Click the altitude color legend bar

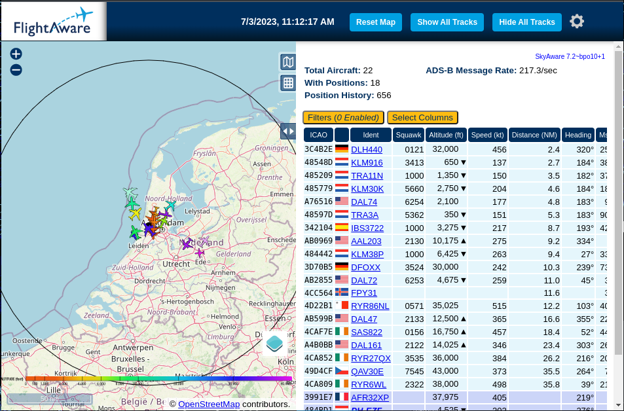click(158, 379)
